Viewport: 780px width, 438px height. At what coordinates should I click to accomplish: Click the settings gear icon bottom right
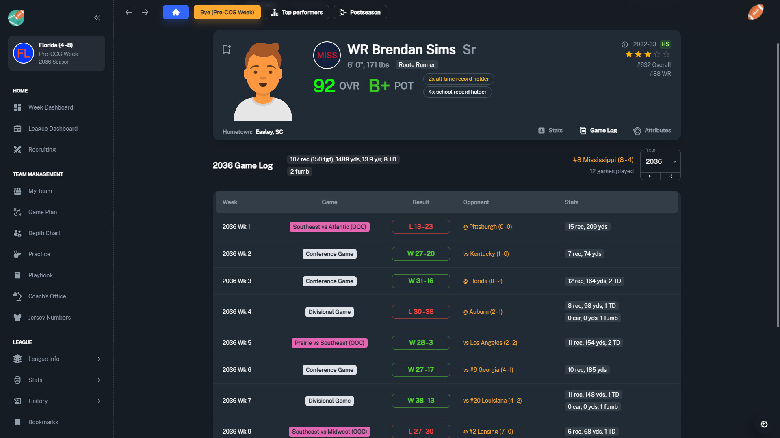pyautogui.click(x=765, y=424)
